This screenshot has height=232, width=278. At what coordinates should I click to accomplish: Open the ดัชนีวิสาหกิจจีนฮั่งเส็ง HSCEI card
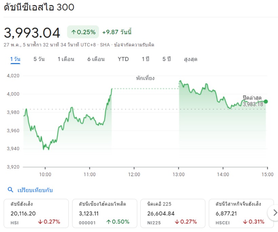(241, 213)
